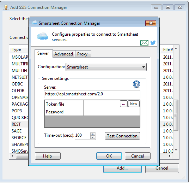Click Add... in the Add SSIS Connection Manager window
The height and width of the screenshot is (183, 189).
(122, 169)
